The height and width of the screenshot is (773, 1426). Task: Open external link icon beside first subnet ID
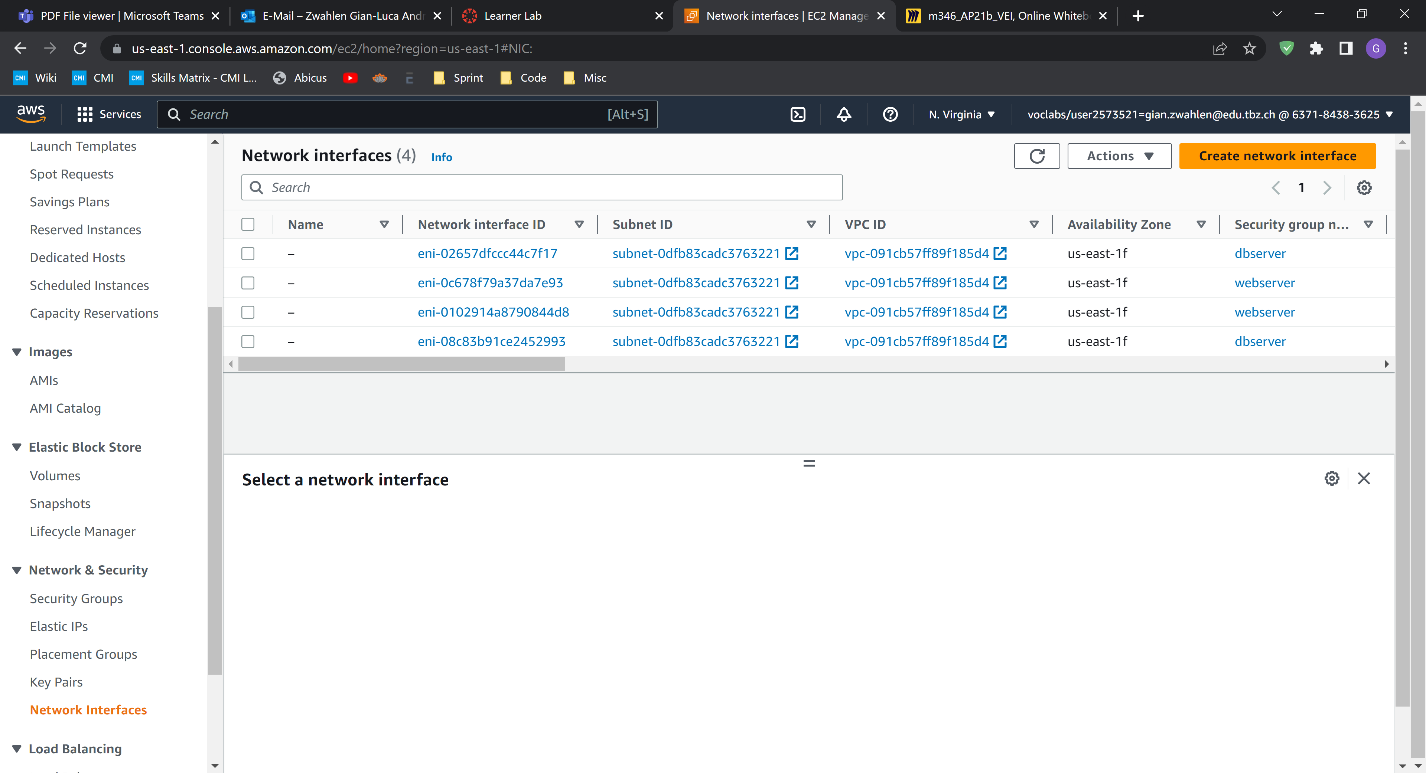(792, 253)
